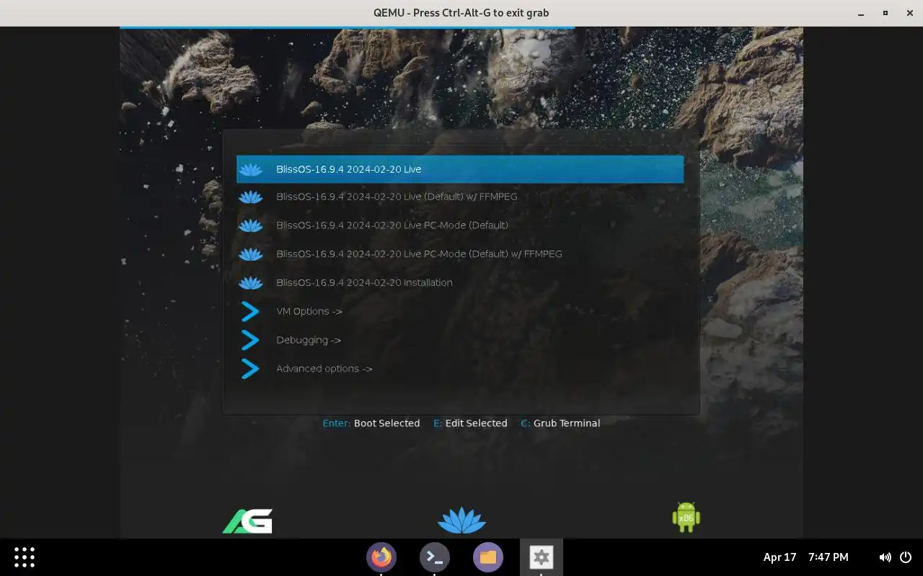The image size is (923, 576).
Task: Show applications grid
Action: (x=25, y=557)
